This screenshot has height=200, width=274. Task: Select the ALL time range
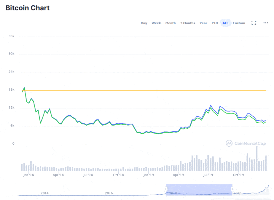click(225, 23)
